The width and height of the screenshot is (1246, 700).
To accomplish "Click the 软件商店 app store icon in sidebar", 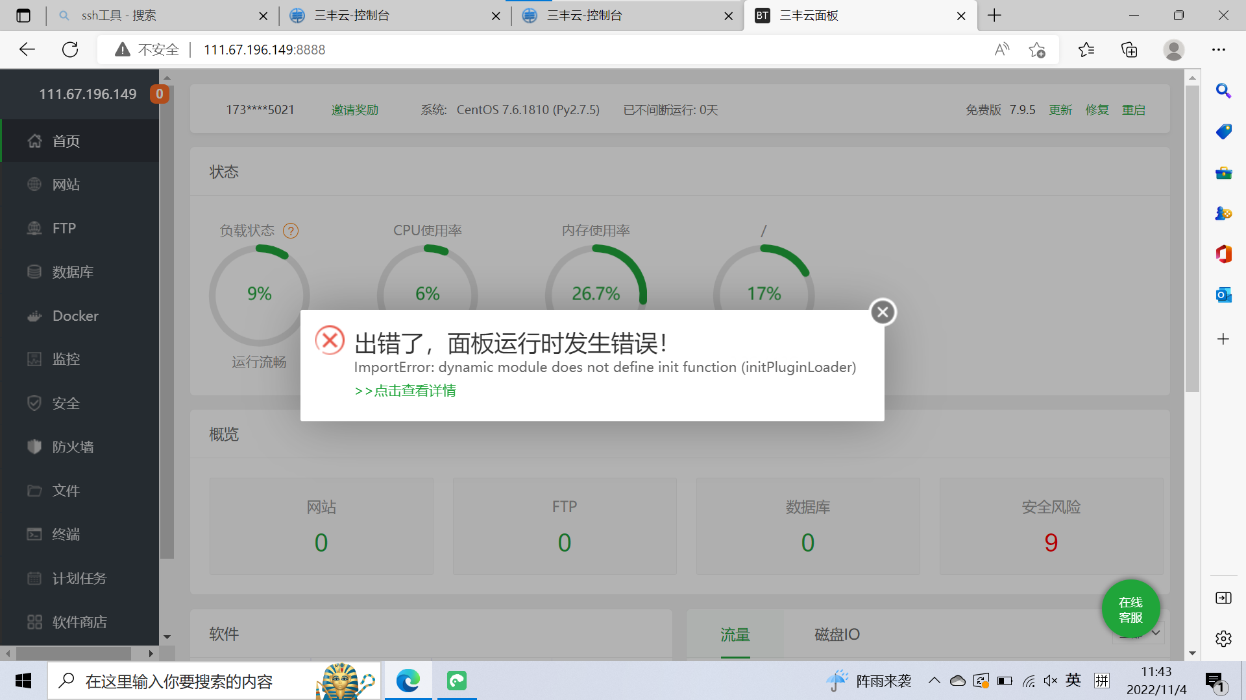I will point(34,622).
